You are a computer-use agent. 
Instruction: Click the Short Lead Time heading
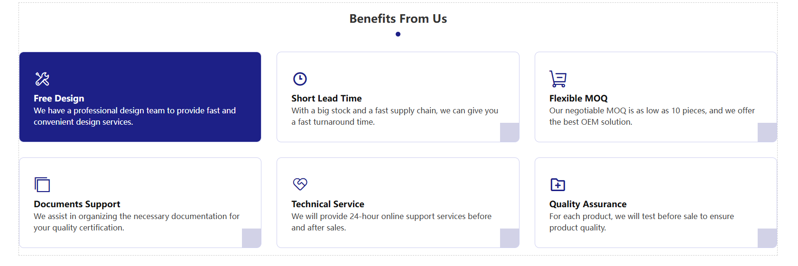(326, 98)
